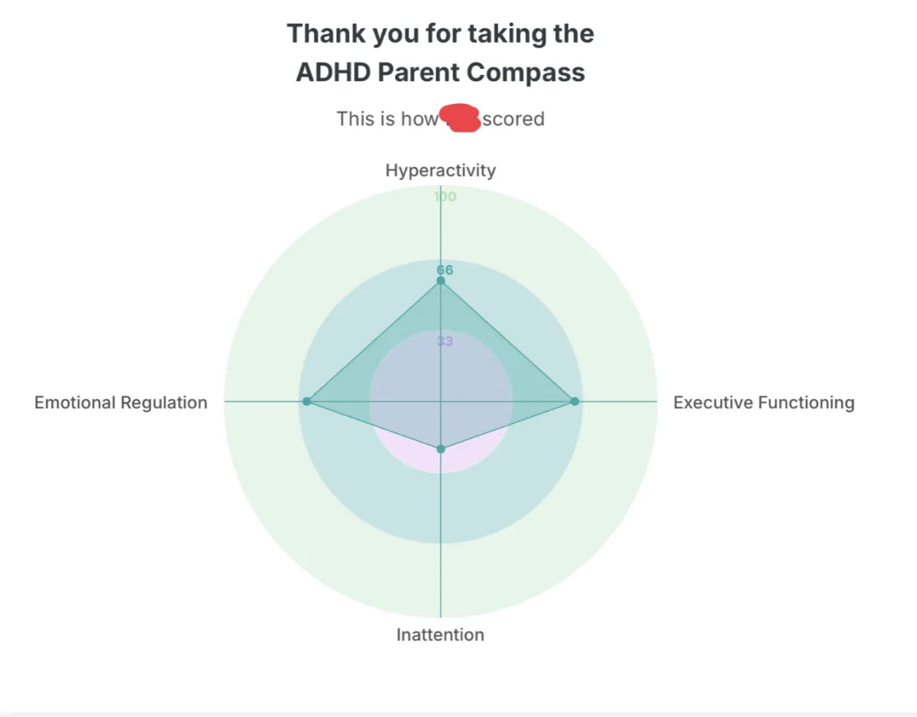Click the Executive Functioning axis label

coord(763,402)
